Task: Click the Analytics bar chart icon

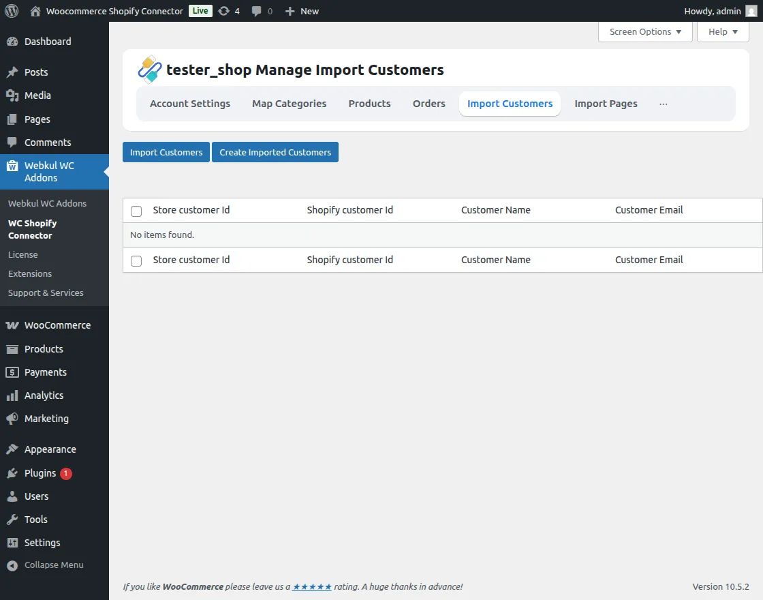Action: [12, 395]
